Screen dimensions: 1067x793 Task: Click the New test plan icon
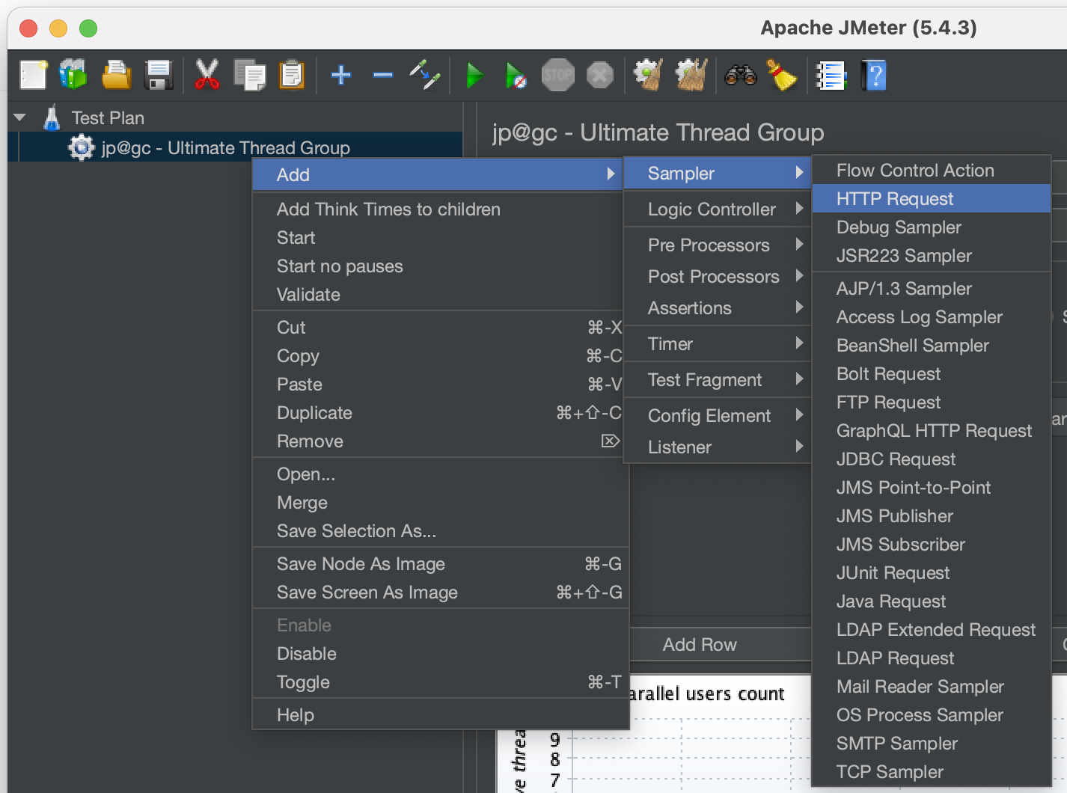pos(33,76)
